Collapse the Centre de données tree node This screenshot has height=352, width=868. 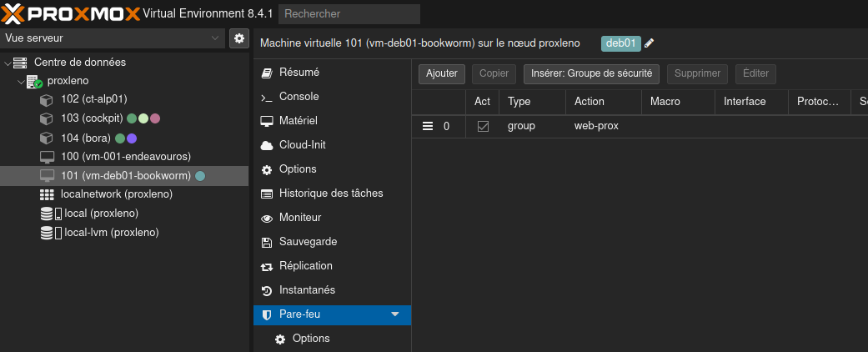coord(8,63)
